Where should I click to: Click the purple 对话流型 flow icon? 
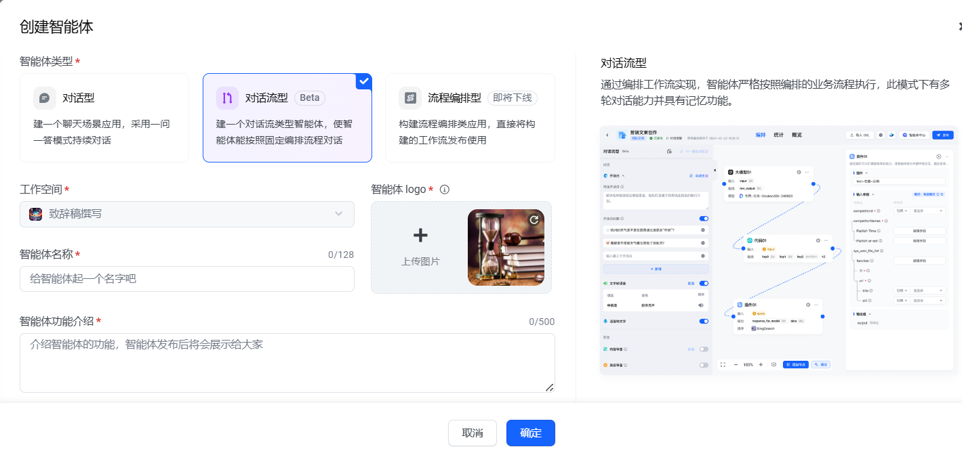point(227,98)
